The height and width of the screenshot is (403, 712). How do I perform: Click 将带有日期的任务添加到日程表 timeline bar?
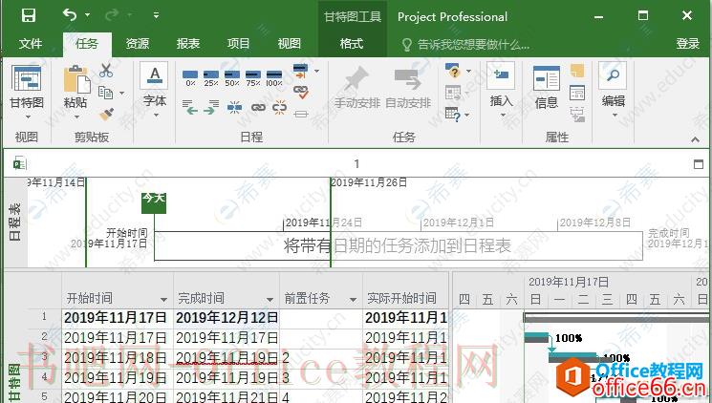coord(398,246)
